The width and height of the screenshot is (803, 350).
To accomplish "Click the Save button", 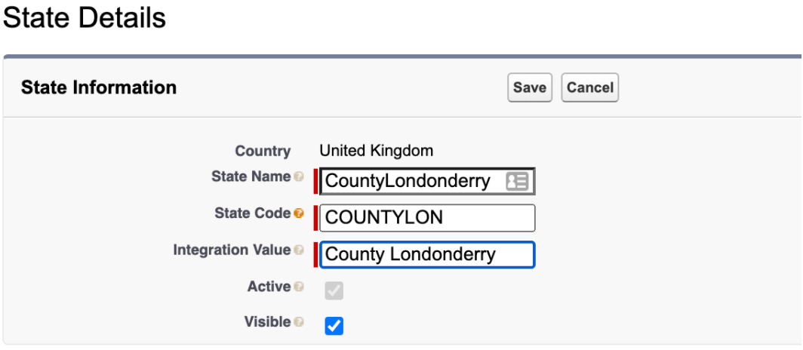I will 529,87.
